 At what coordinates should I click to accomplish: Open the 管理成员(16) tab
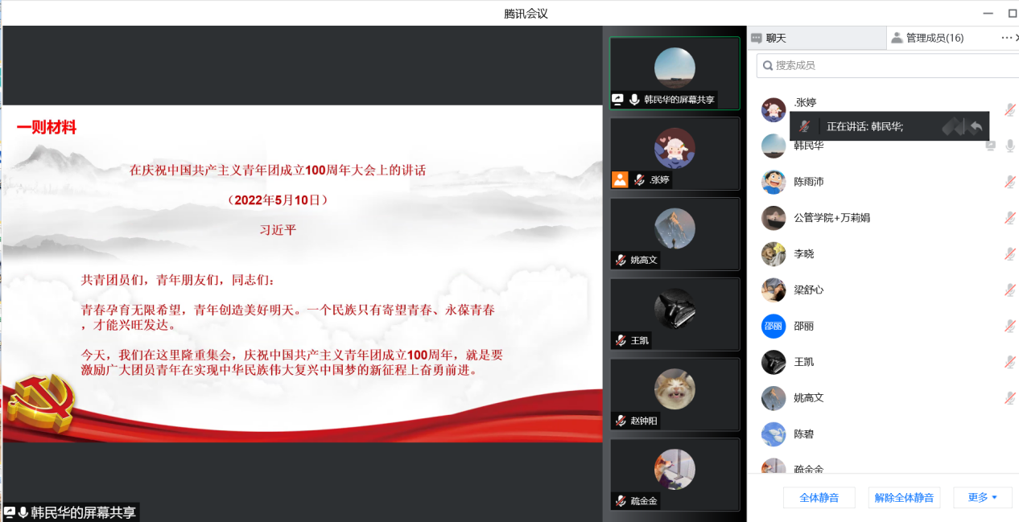(926, 38)
